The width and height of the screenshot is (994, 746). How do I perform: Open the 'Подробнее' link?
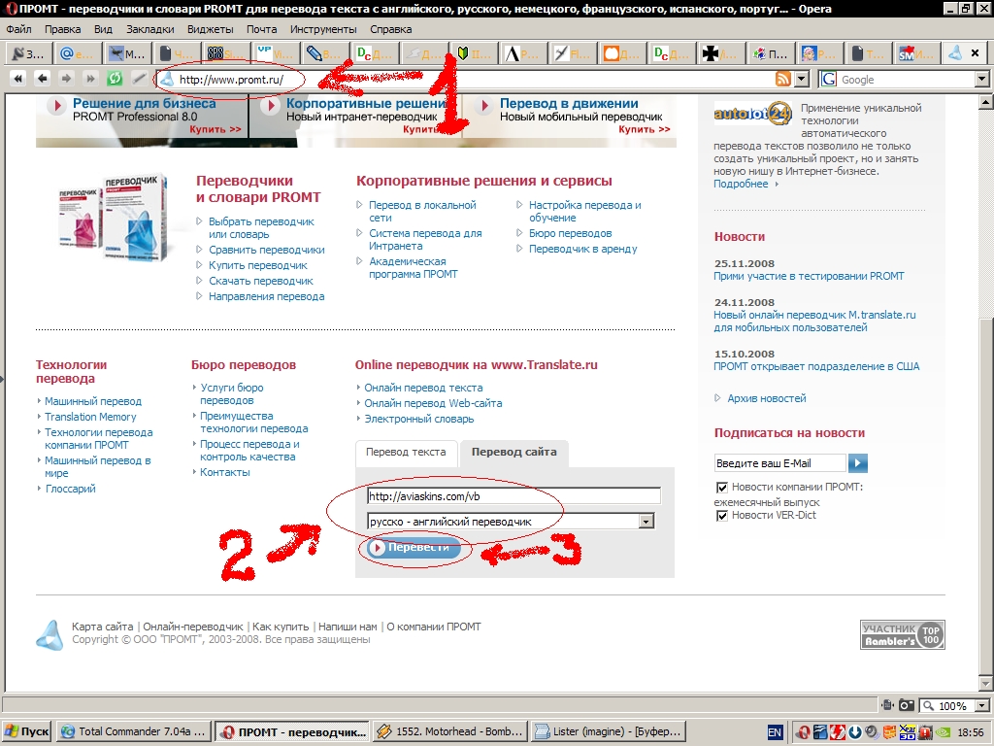pos(741,184)
